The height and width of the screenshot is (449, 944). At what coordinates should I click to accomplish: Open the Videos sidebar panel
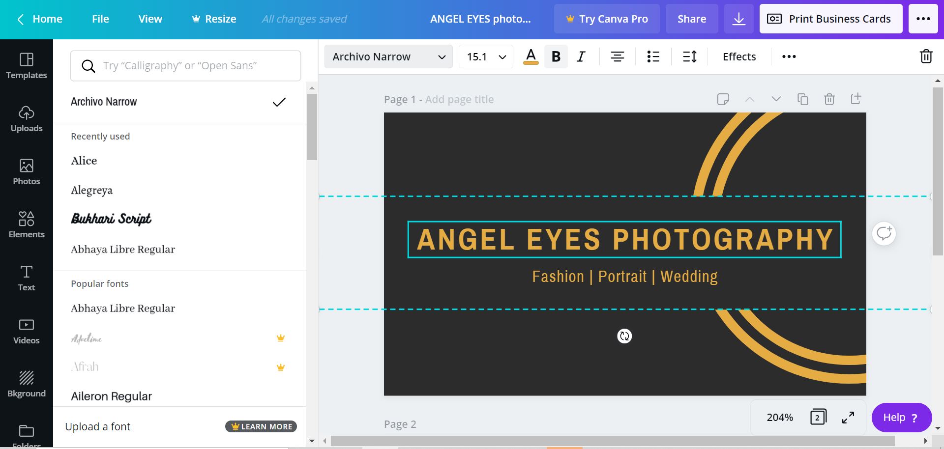tap(27, 331)
